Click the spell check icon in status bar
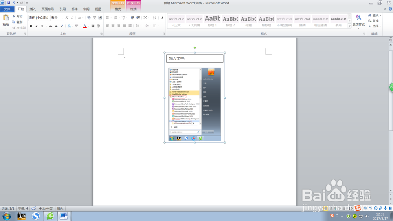393x221 pixels. [x=33, y=208]
